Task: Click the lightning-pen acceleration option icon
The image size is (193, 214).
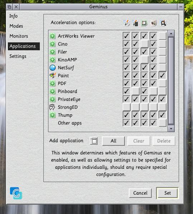Action: (126, 23)
